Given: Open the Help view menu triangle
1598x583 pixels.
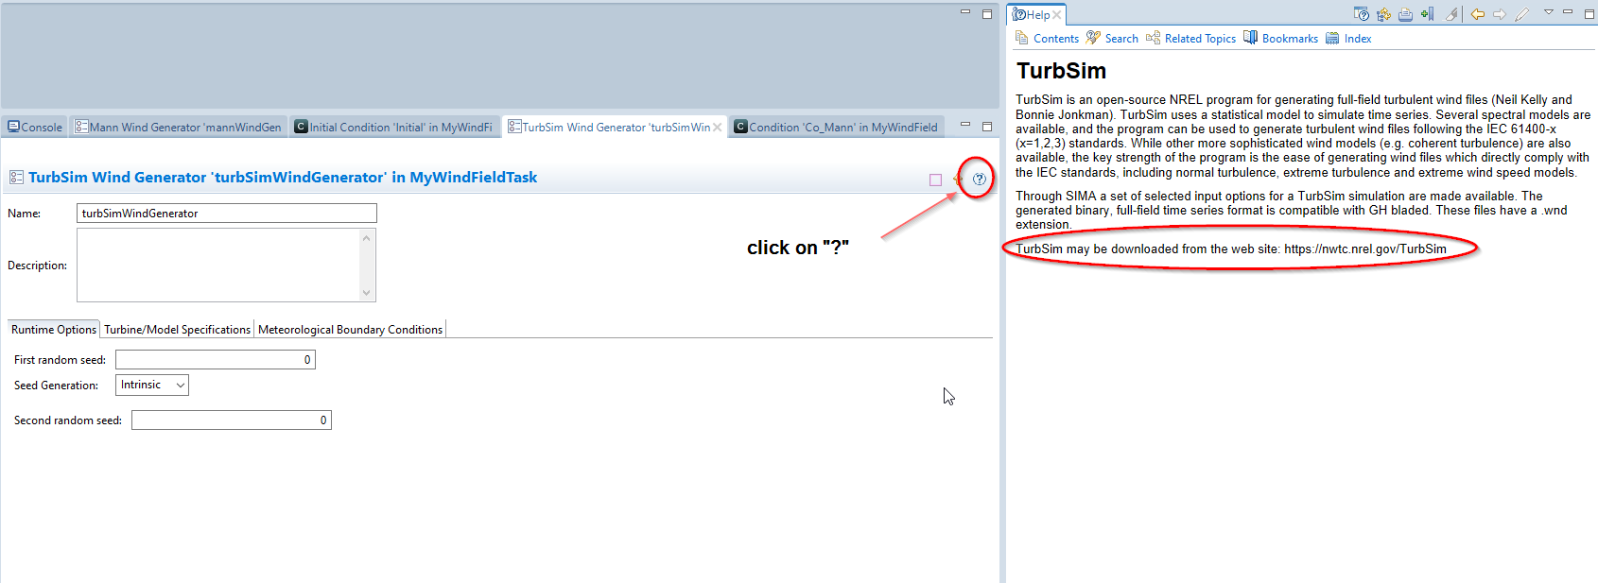Looking at the screenshot, I should 1549,11.
